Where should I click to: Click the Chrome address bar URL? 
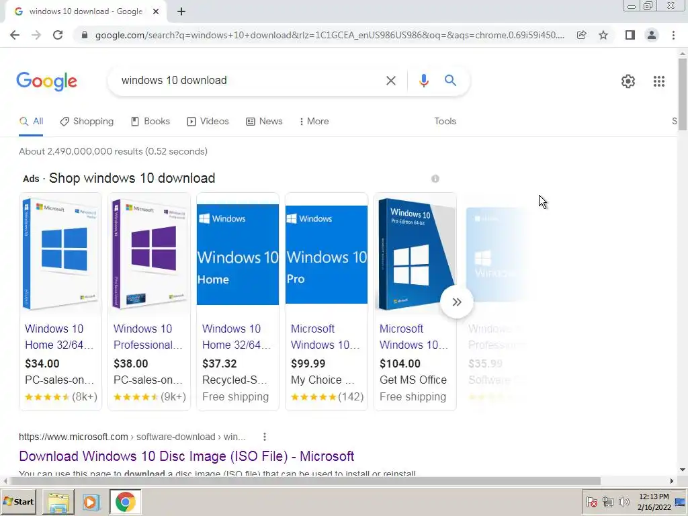point(329,35)
